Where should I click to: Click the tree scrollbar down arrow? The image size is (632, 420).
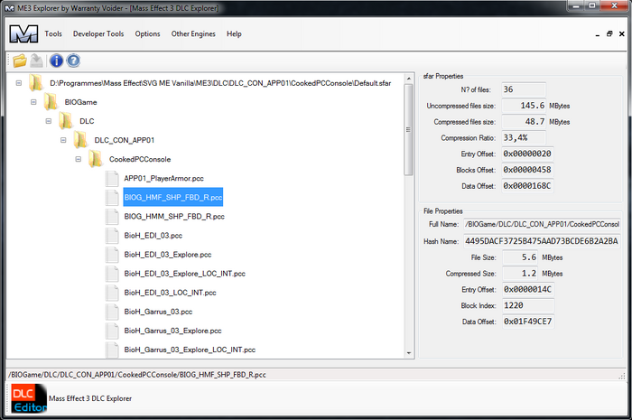pos(409,353)
